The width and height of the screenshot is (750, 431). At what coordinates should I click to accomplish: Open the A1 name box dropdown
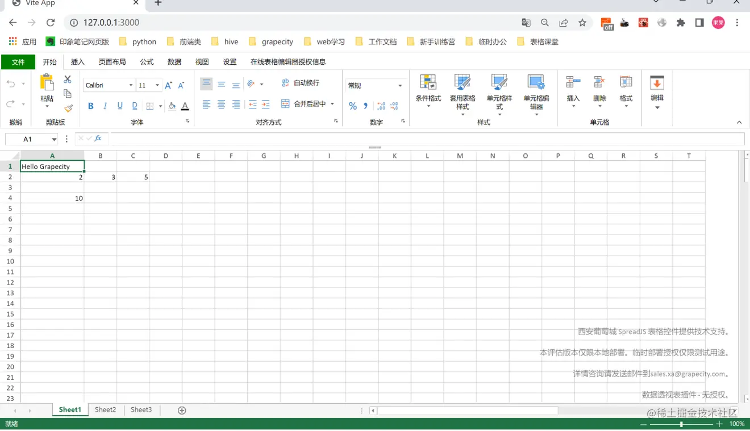coord(54,139)
